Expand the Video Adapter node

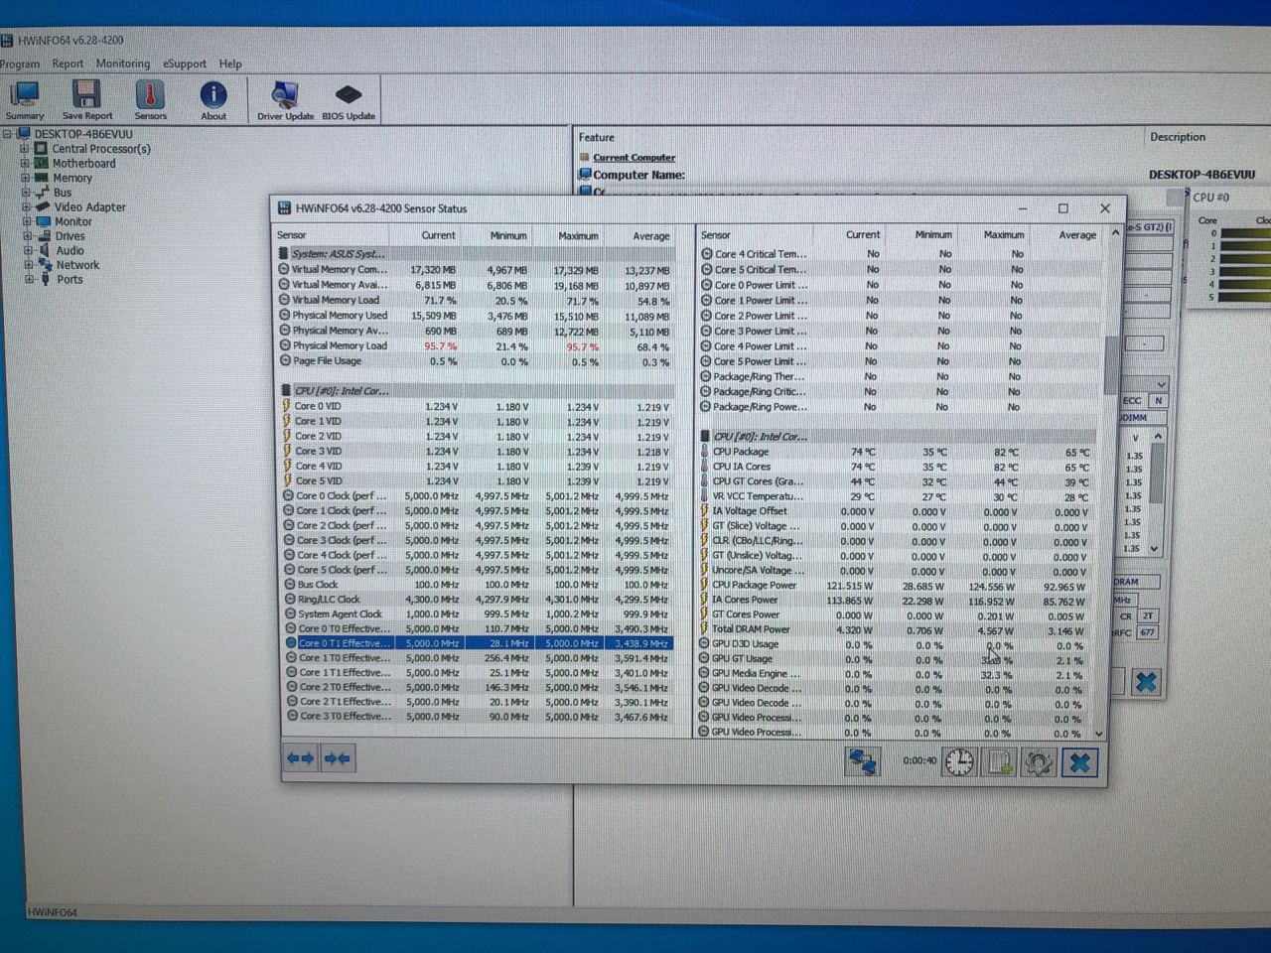click(x=26, y=206)
